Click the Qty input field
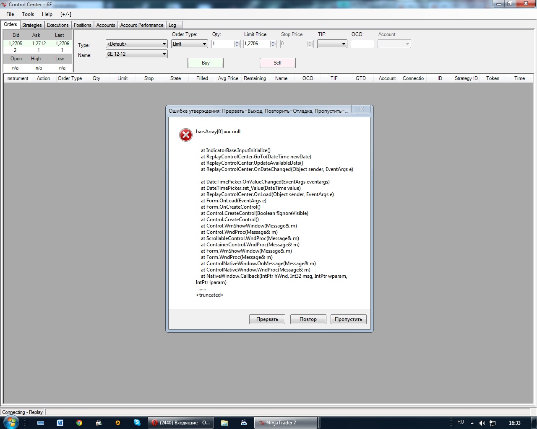This screenshot has width=537, height=429. click(x=223, y=44)
